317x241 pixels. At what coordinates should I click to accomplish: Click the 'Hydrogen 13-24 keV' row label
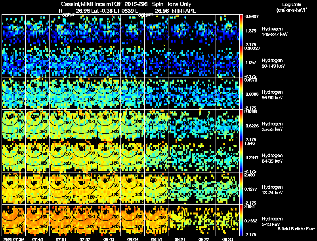[x=272, y=190]
